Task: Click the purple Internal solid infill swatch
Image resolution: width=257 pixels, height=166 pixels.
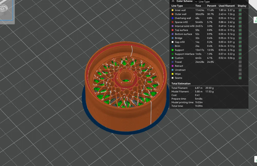Action: (172, 26)
